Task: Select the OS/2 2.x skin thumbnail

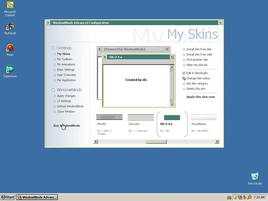Action: pos(172,118)
